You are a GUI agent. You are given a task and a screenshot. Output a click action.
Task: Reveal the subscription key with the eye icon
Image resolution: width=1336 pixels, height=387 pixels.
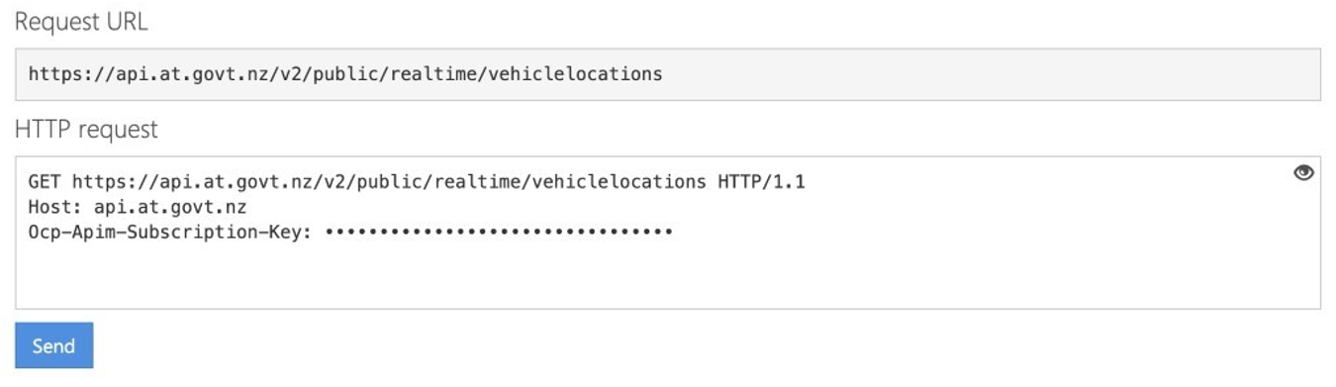pyautogui.click(x=1303, y=173)
